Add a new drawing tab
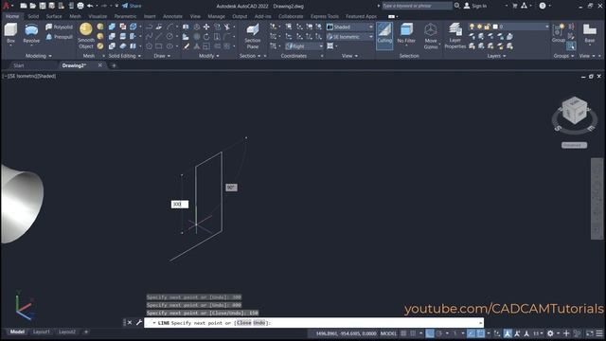Viewport: 606px width, 341px height. click(x=114, y=65)
